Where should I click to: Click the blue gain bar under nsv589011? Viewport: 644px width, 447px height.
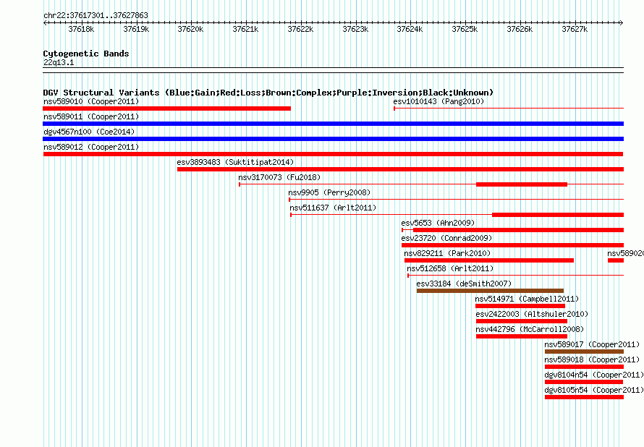[x=333, y=124]
